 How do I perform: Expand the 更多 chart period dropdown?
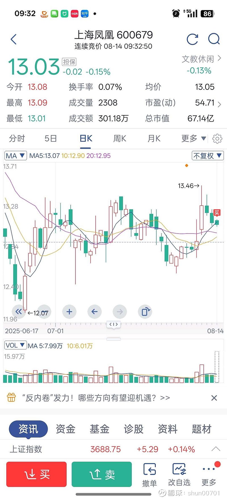pyautogui.click(x=194, y=139)
